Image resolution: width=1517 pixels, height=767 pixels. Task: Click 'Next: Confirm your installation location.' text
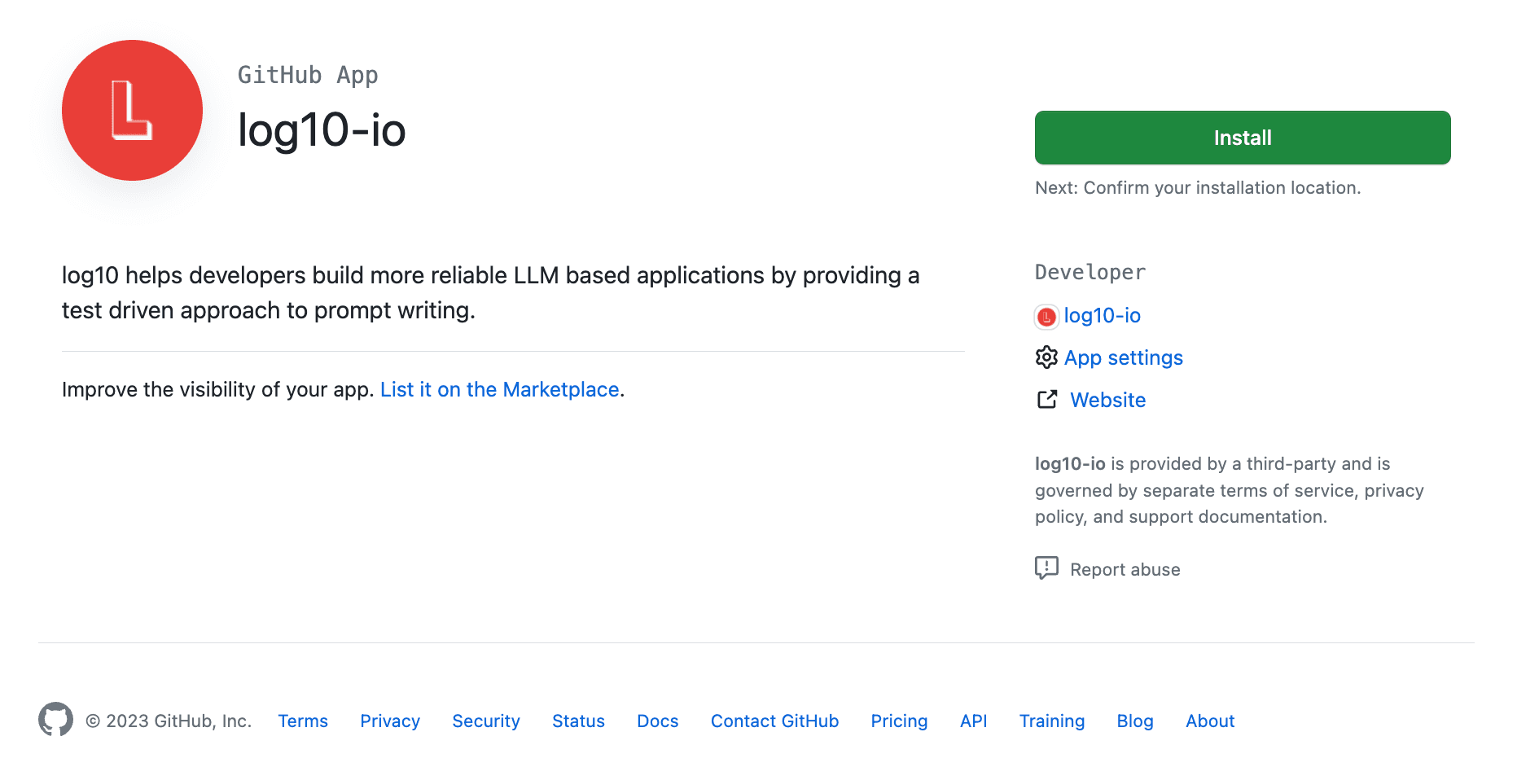pyautogui.click(x=1198, y=188)
